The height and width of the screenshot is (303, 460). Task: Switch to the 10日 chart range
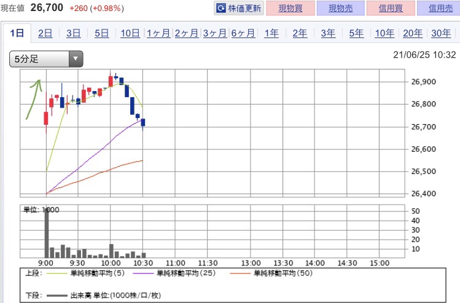point(130,33)
